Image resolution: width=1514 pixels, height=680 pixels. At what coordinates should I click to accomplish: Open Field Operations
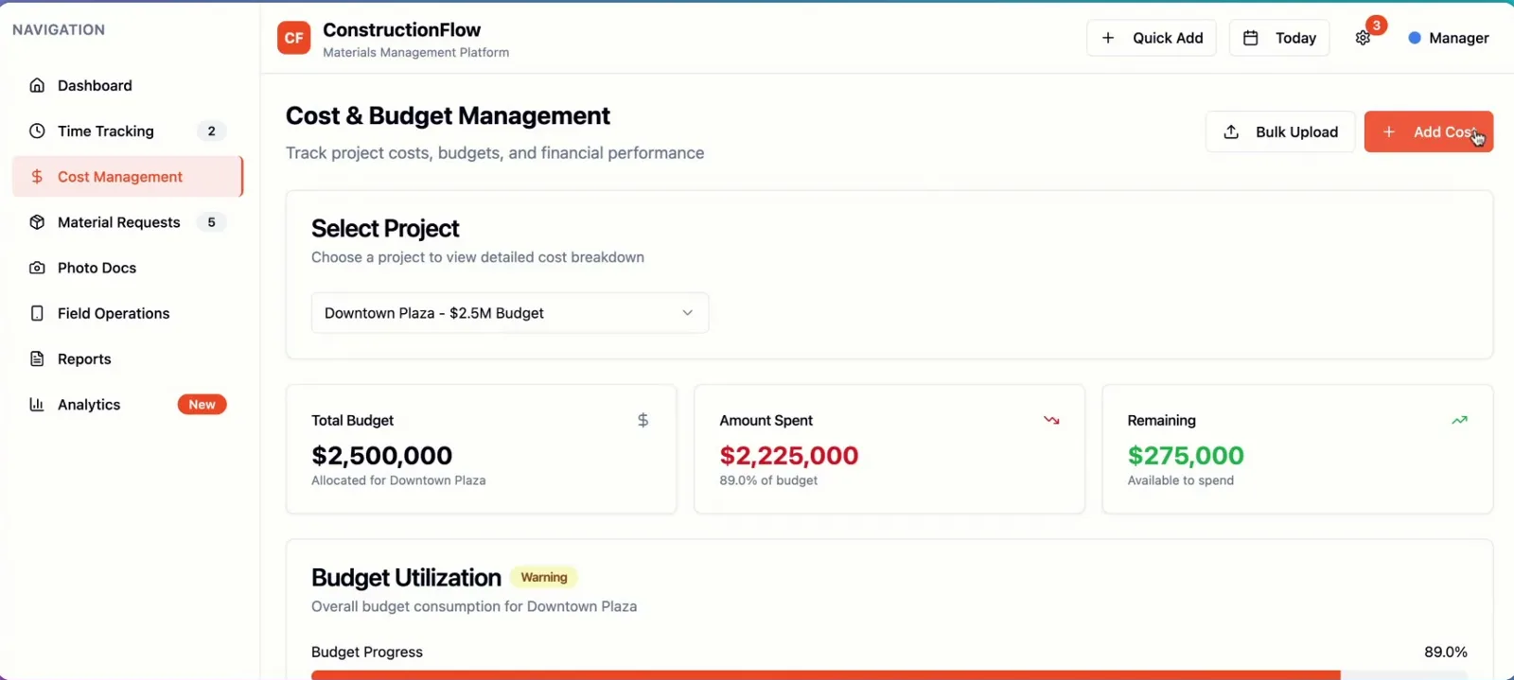[128, 313]
